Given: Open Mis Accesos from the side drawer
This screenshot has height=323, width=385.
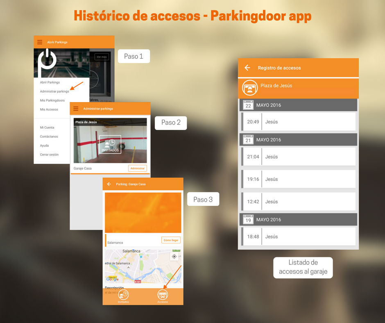Looking at the screenshot, I should point(49,109).
